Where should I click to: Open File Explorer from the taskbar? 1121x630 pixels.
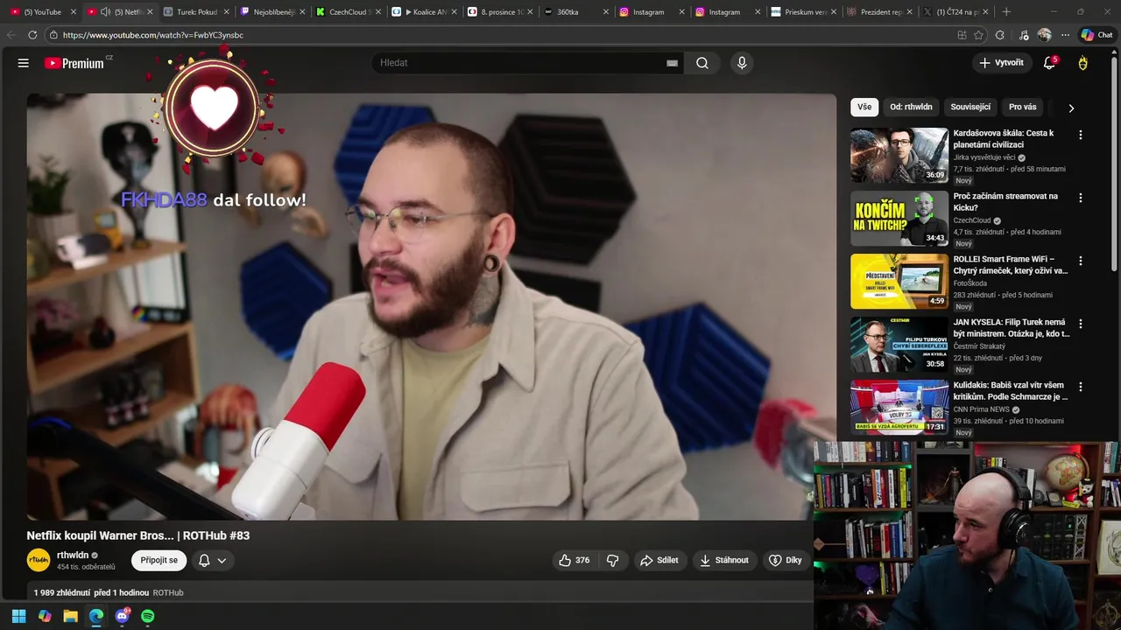point(70,616)
